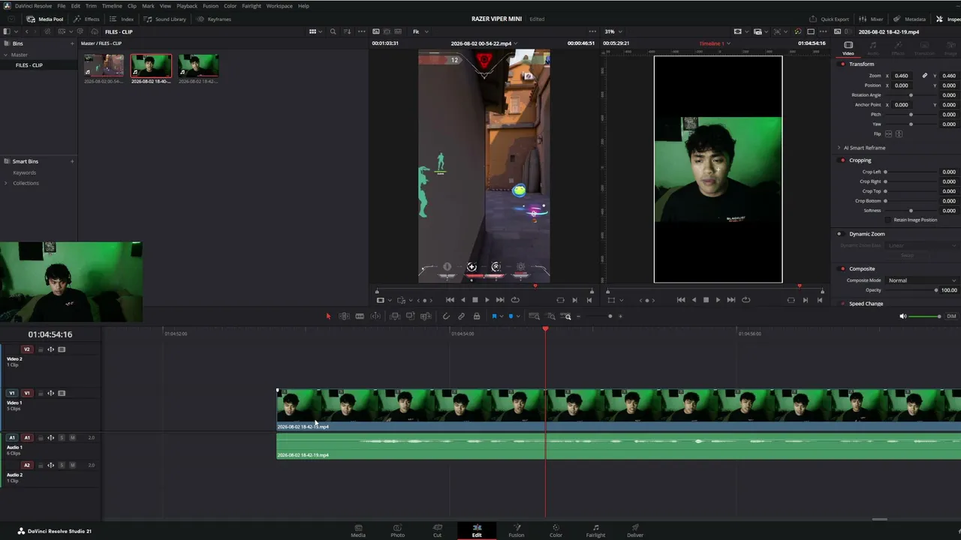Switch to the Deliver page

click(635, 530)
